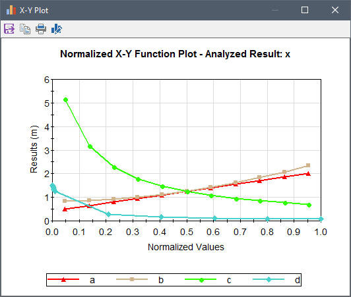Click the chart title text
The width and height of the screenshot is (351, 297).
click(x=175, y=54)
